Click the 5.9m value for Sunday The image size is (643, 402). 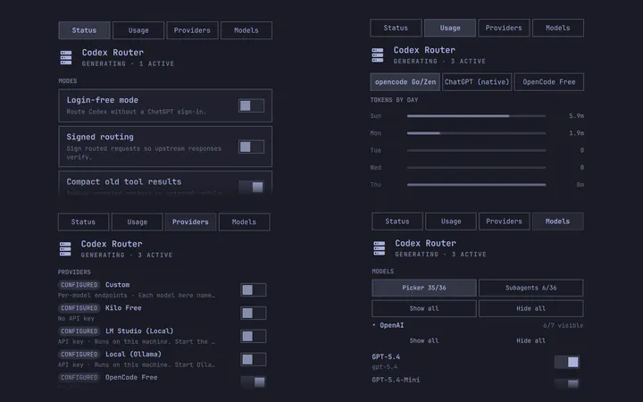pos(576,116)
